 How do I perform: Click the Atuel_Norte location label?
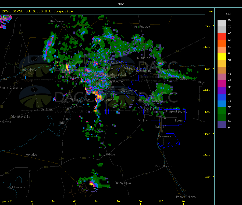[128, 91]
